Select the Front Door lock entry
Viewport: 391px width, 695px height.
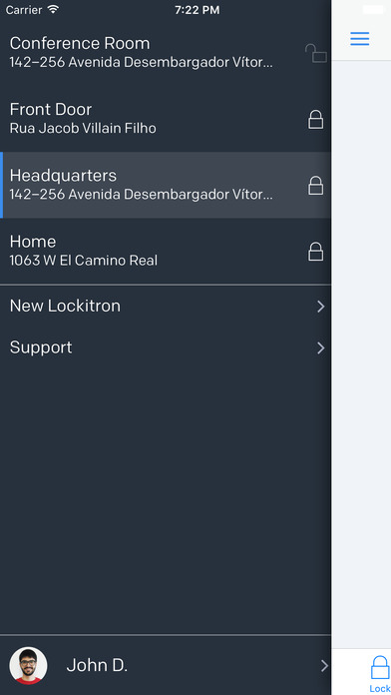(x=166, y=119)
